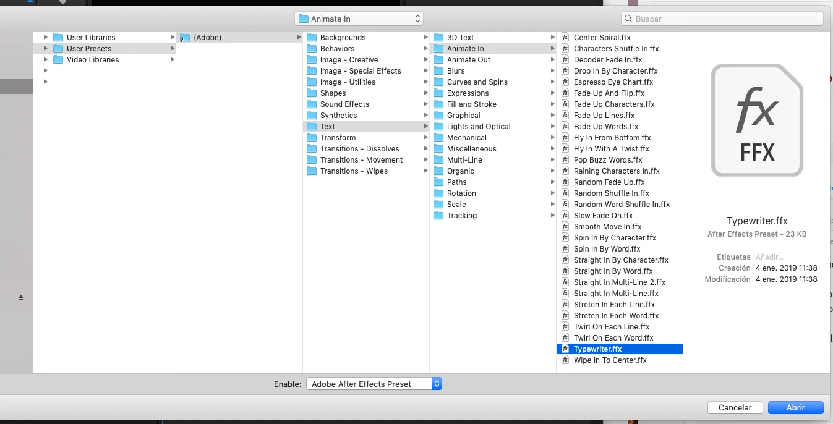Click the fx icon of Center Spiral.ffx

[565, 37]
